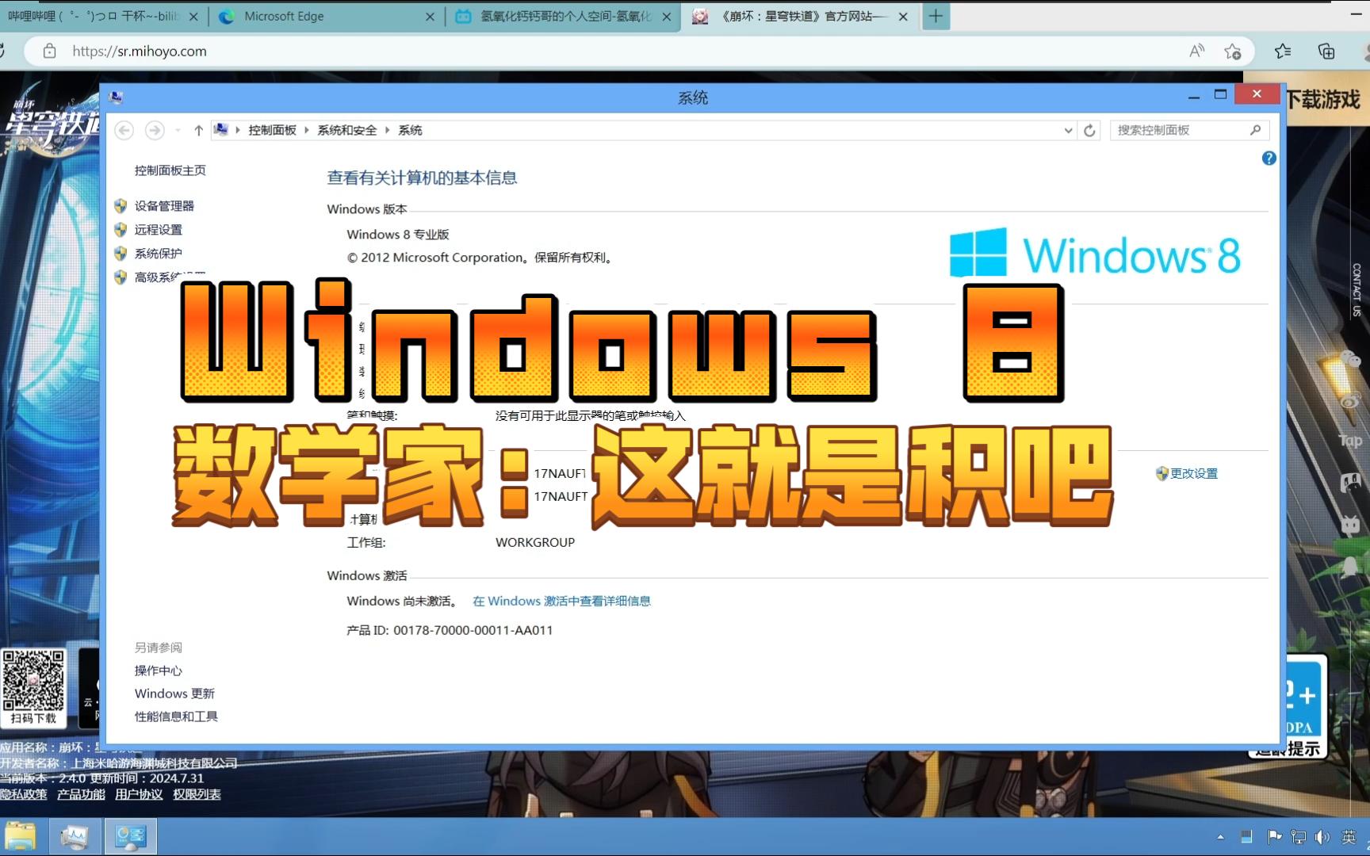Screen dimensions: 1370x856
Task: Click the Back arrow in System window
Action: [124, 130]
